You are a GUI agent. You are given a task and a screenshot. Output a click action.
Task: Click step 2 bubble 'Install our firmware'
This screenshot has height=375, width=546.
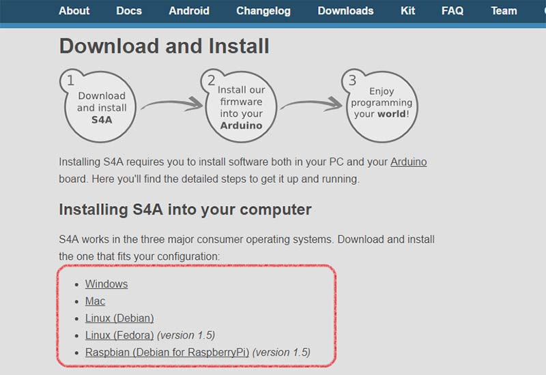point(240,106)
